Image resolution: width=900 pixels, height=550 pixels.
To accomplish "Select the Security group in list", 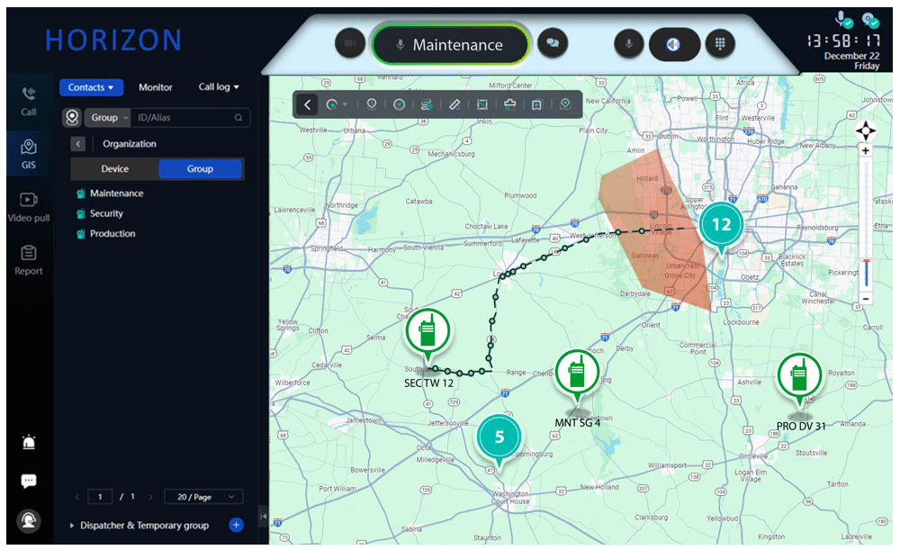I will [x=106, y=213].
